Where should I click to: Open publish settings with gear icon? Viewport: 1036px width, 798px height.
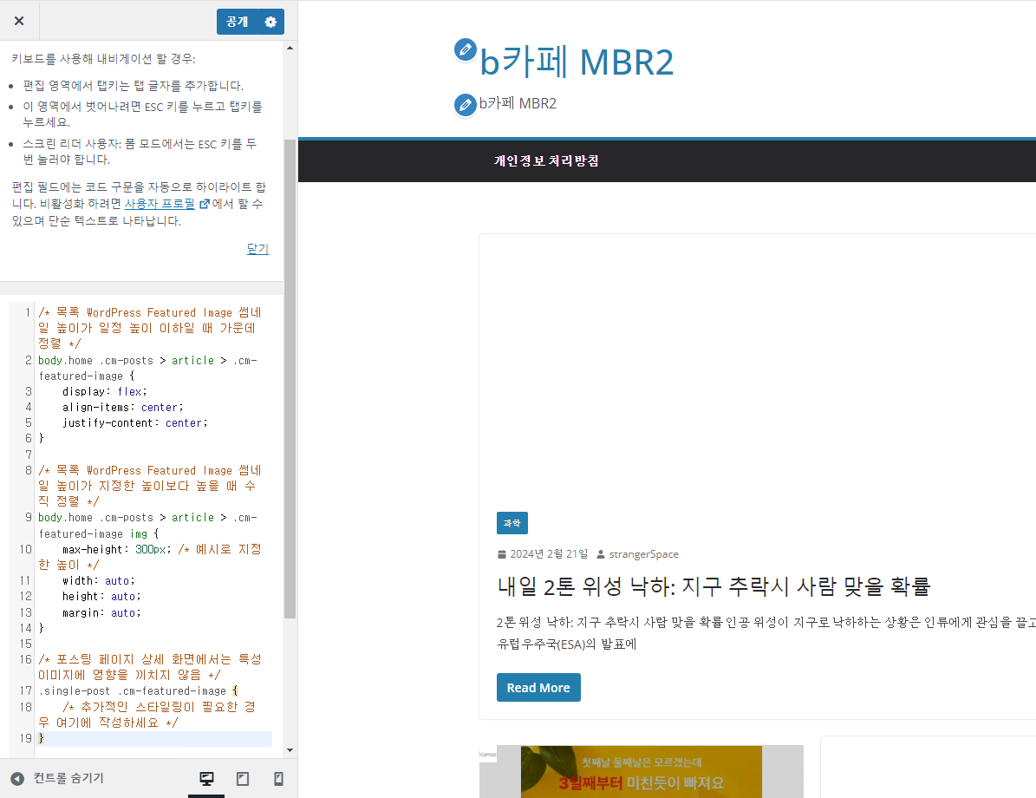pyautogui.click(x=271, y=21)
